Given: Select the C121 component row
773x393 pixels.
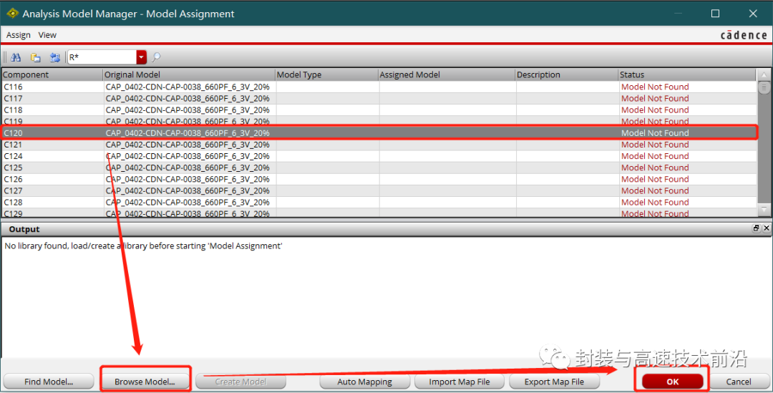Looking at the screenshot, I should pos(379,145).
